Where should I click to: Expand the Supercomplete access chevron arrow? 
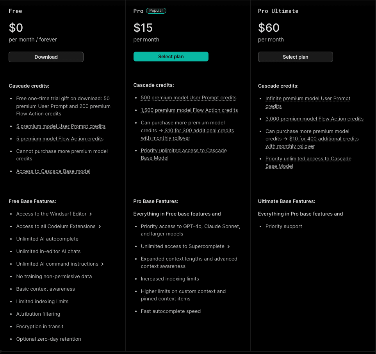point(228,246)
